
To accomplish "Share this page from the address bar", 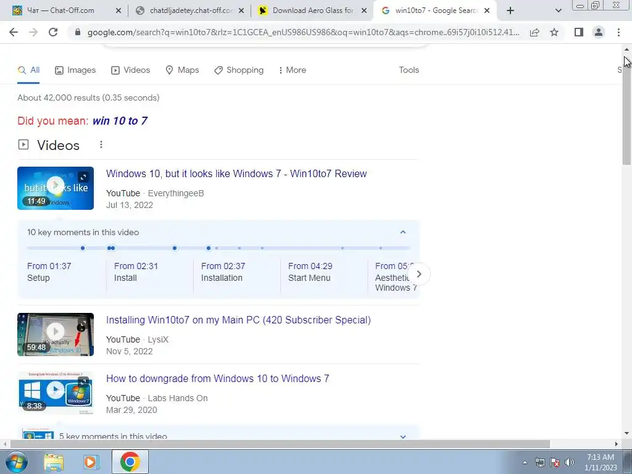I will coord(534,32).
